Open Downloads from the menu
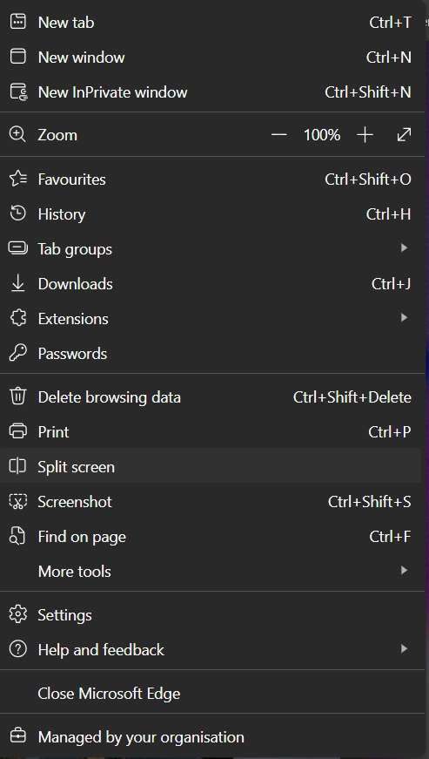This screenshot has width=429, height=759. 211,284
